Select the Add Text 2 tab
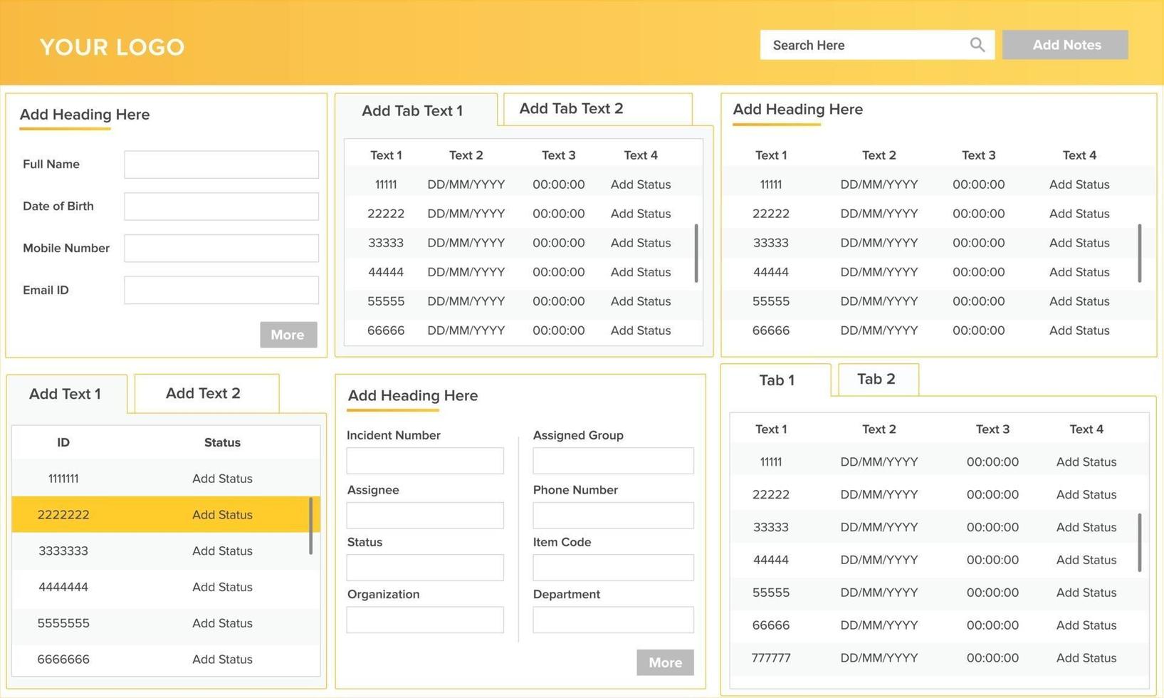This screenshot has width=1164, height=698. [204, 392]
